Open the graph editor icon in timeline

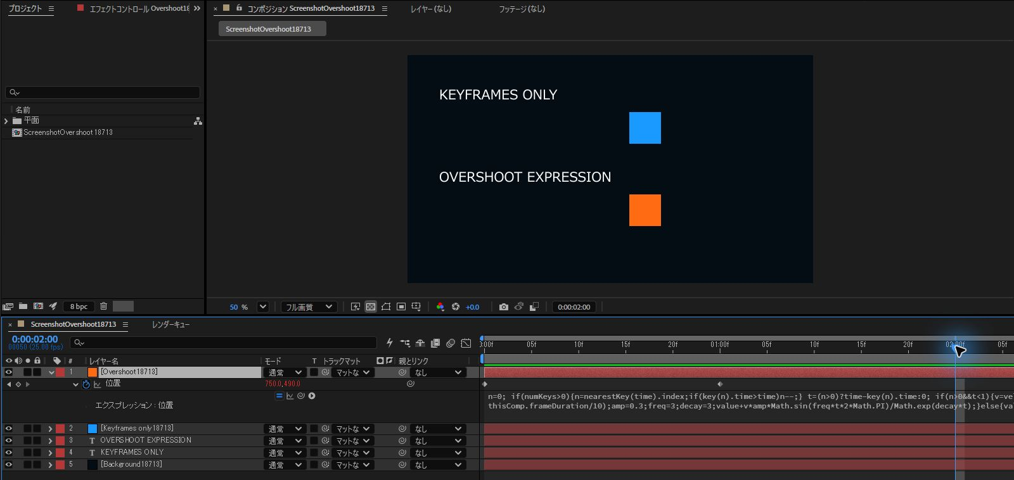coord(466,343)
